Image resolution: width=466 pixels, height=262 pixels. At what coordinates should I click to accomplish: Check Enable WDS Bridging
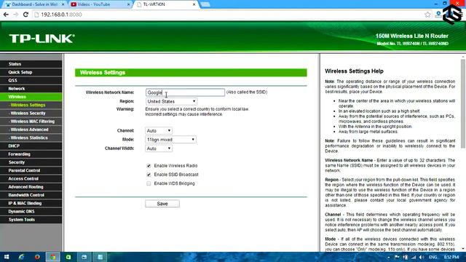[x=149, y=183]
